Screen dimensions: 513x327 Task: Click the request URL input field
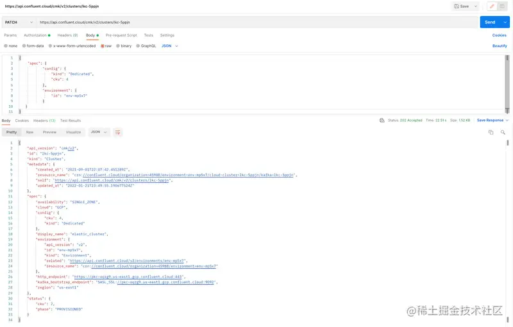(x=257, y=22)
